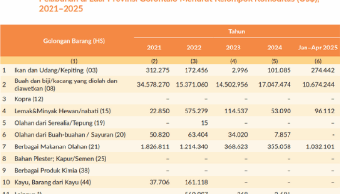Select the 2022 column header
The height and width of the screenshot is (194, 340).
(194, 48)
